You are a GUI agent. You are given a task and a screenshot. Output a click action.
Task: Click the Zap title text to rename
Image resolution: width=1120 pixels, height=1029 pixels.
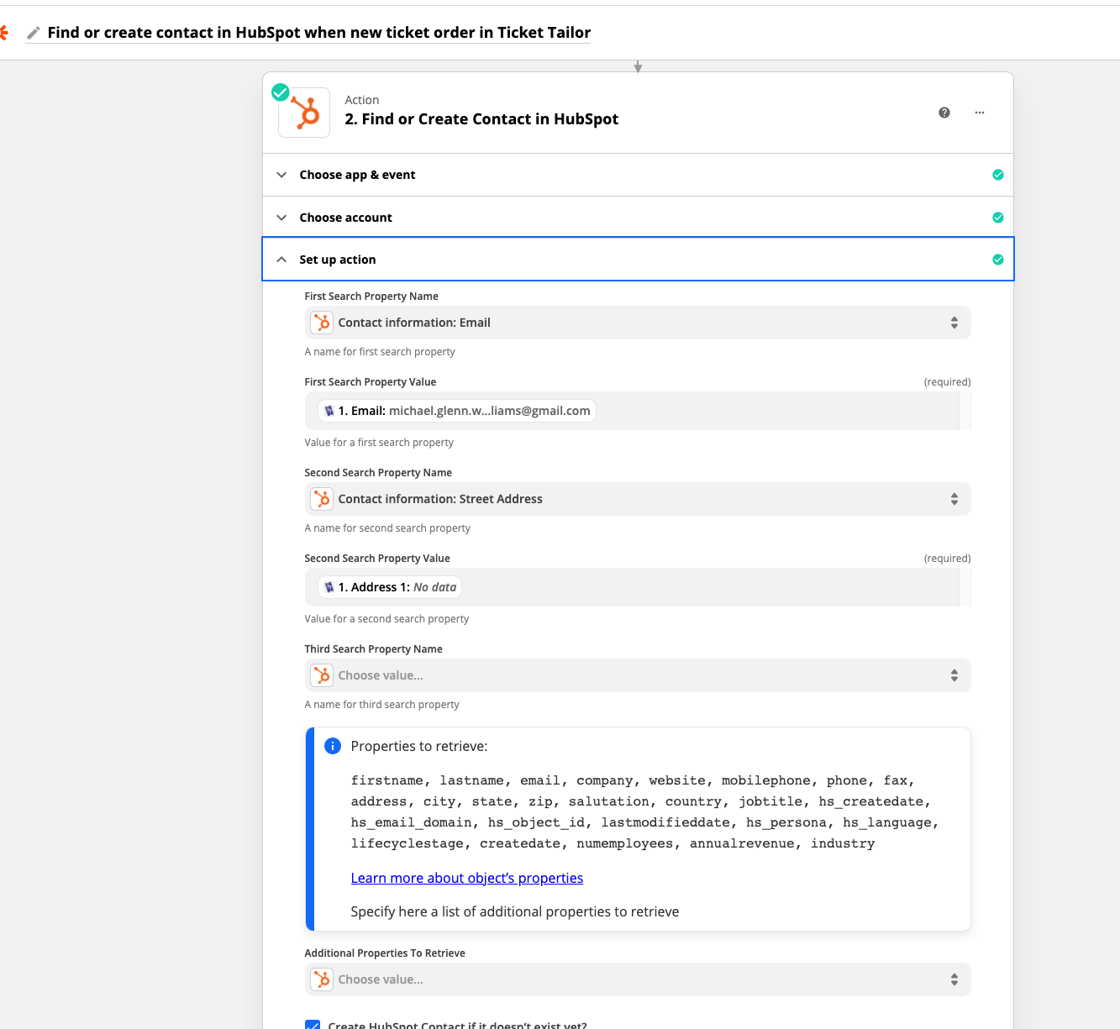click(x=319, y=33)
